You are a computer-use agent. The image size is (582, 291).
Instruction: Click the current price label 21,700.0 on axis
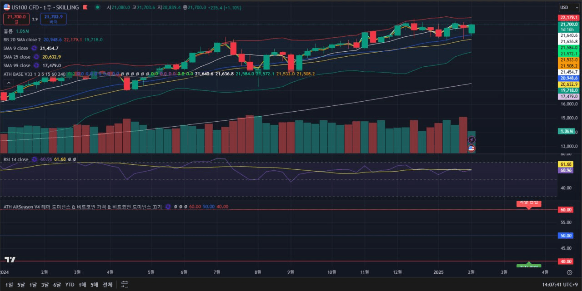point(569,24)
